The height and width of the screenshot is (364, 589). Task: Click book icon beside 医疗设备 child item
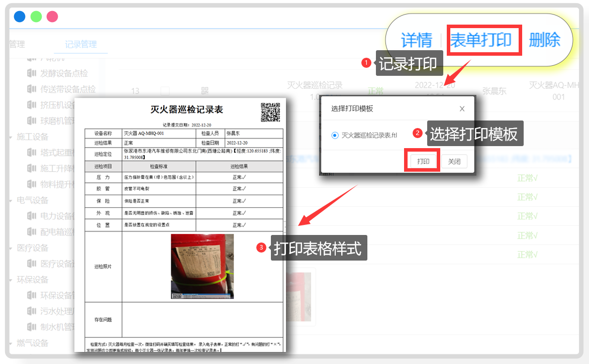pos(32,264)
